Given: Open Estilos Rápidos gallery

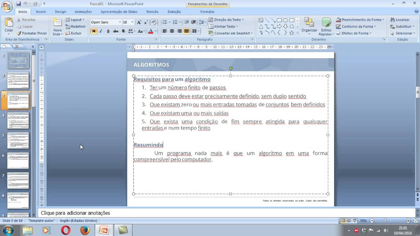Looking at the screenshot, I should [x=326, y=27].
